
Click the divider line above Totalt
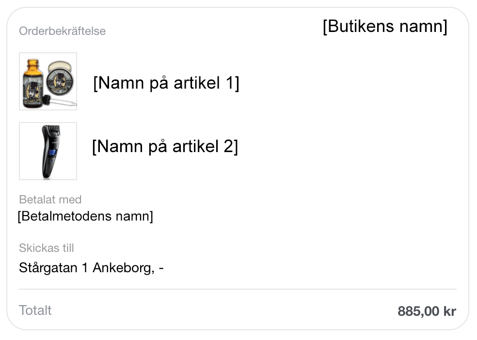238,289
